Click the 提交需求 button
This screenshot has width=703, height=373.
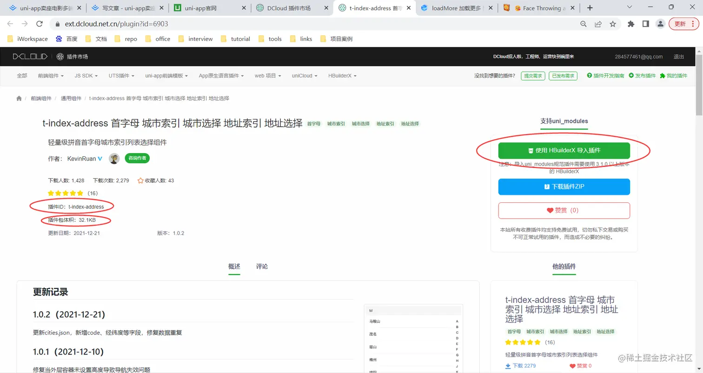(533, 76)
